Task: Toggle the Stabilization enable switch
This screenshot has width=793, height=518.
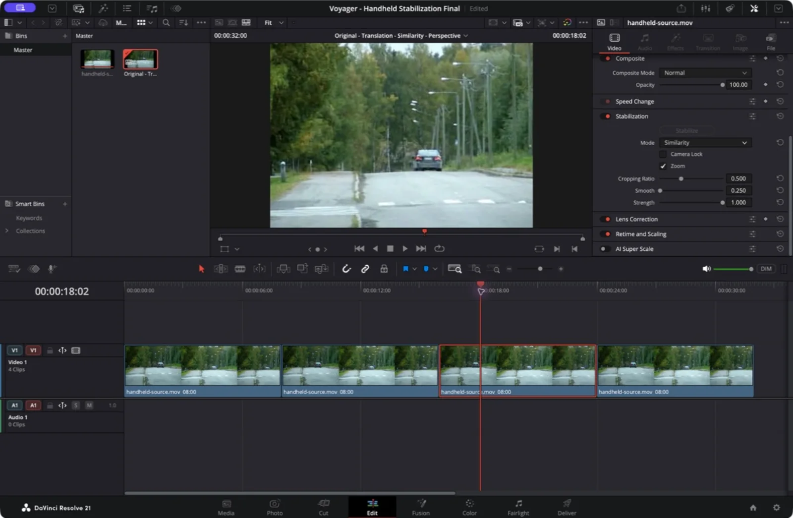Action: (x=605, y=116)
